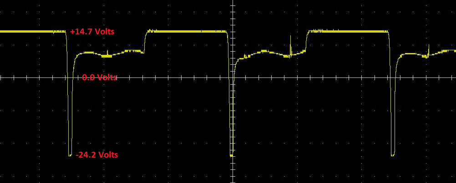Click the -24.2 Volts annotation
This screenshot has height=183, width=456.
click(97, 154)
